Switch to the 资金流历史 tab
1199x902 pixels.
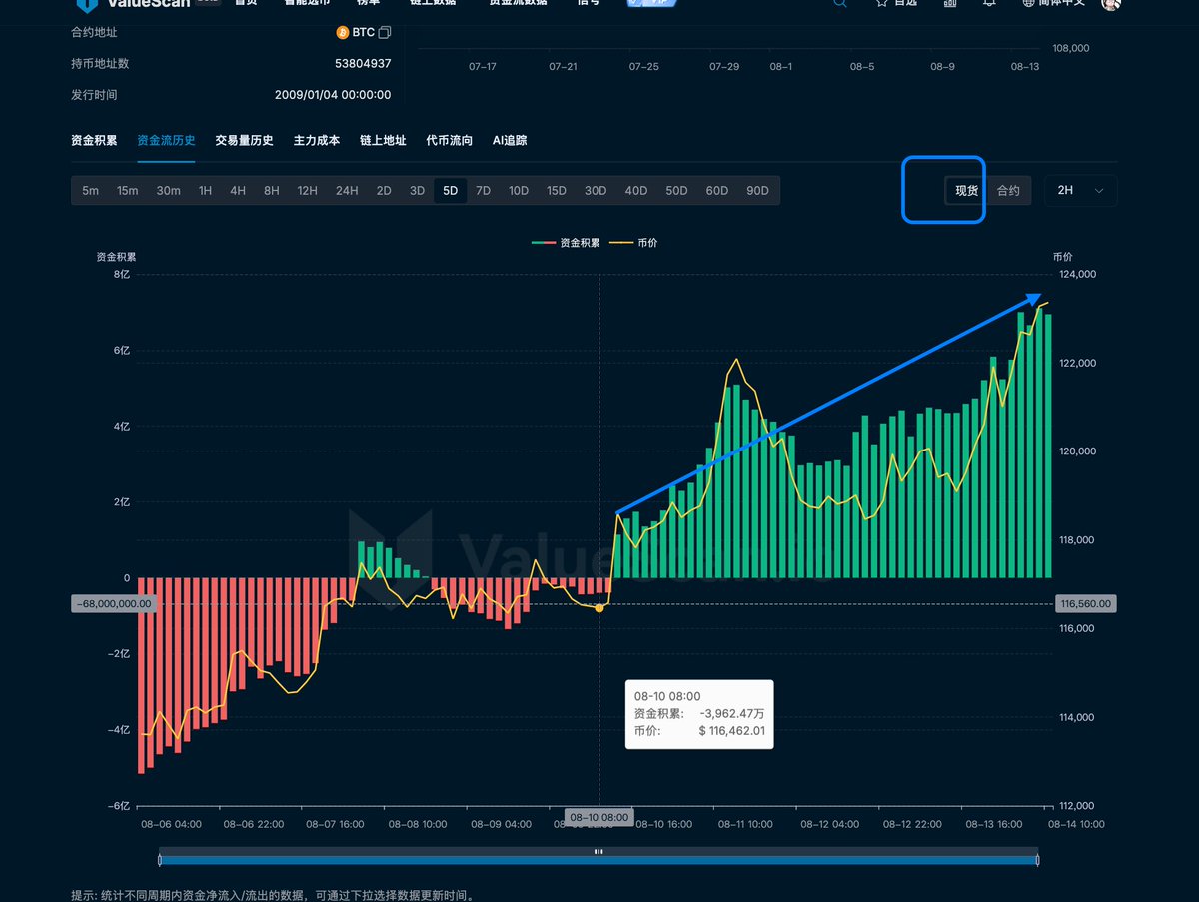click(166, 141)
